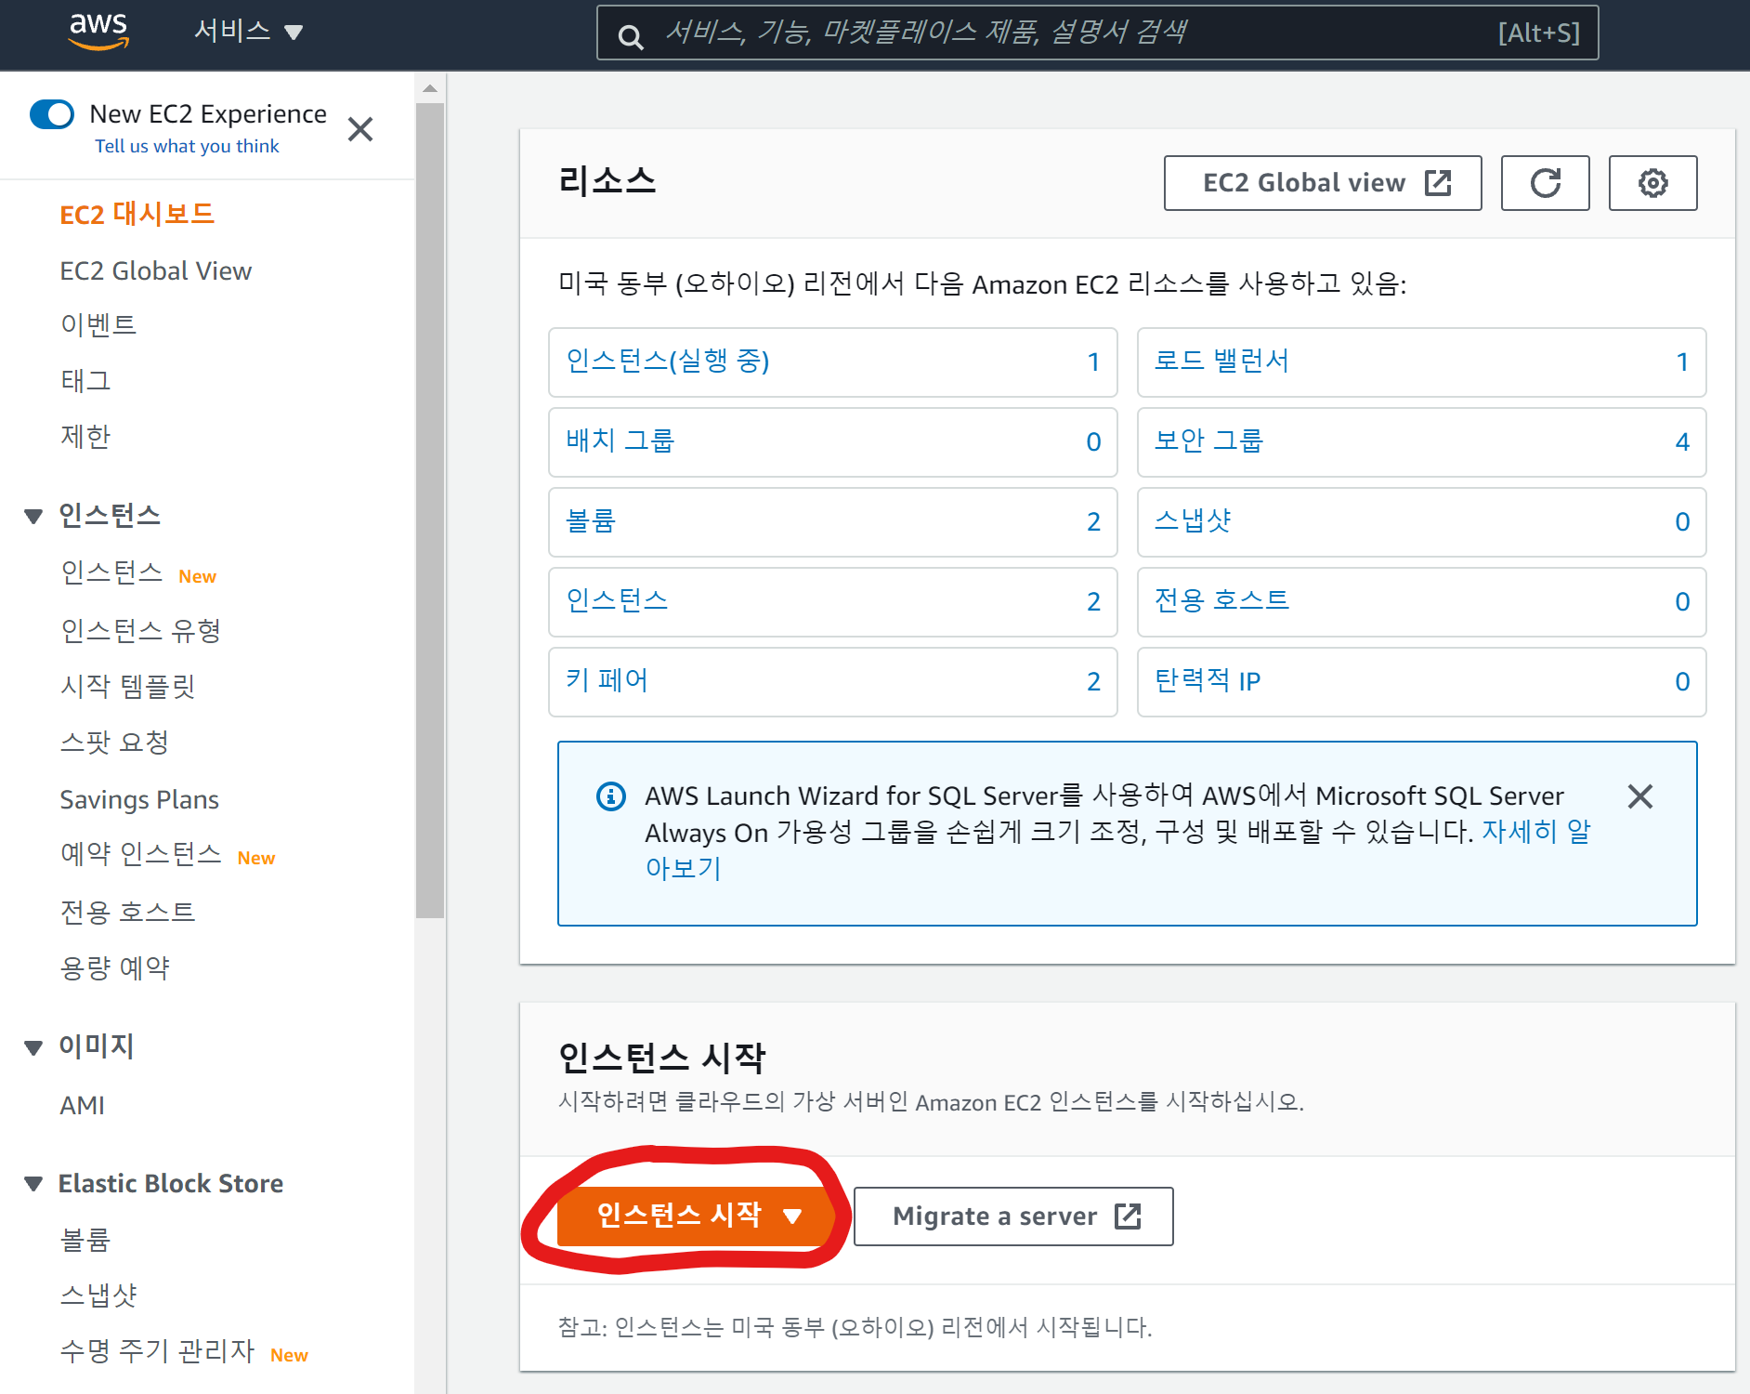The image size is (1750, 1394).
Task: Toggle the New EC2 Experience switch
Action: (x=52, y=114)
